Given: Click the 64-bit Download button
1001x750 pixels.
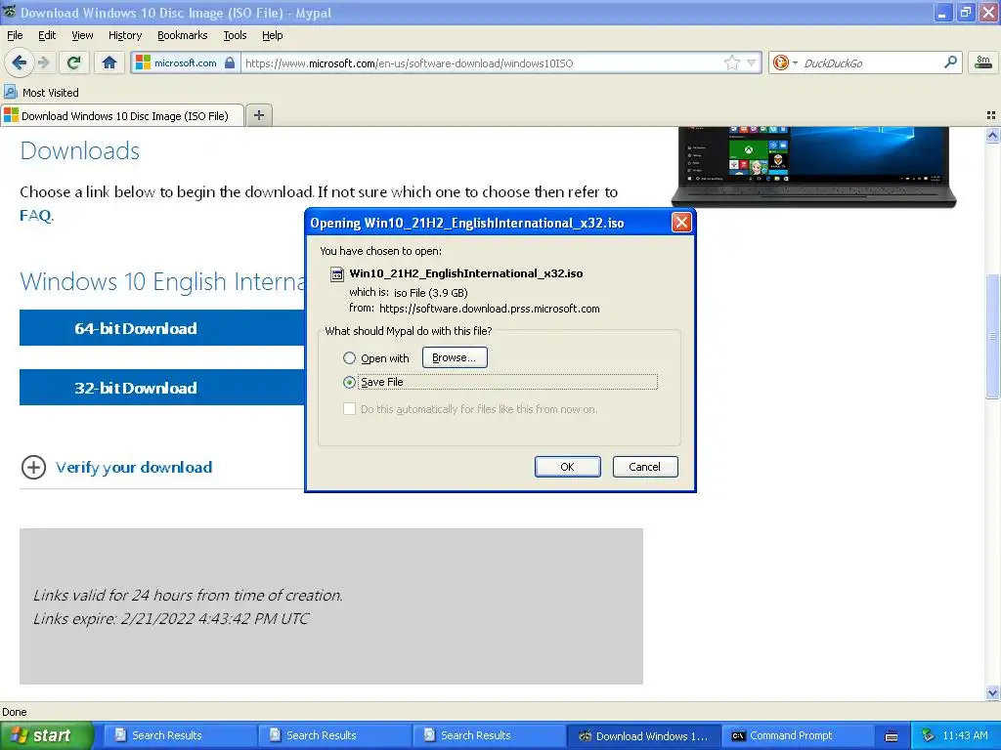Looking at the screenshot, I should click(162, 328).
